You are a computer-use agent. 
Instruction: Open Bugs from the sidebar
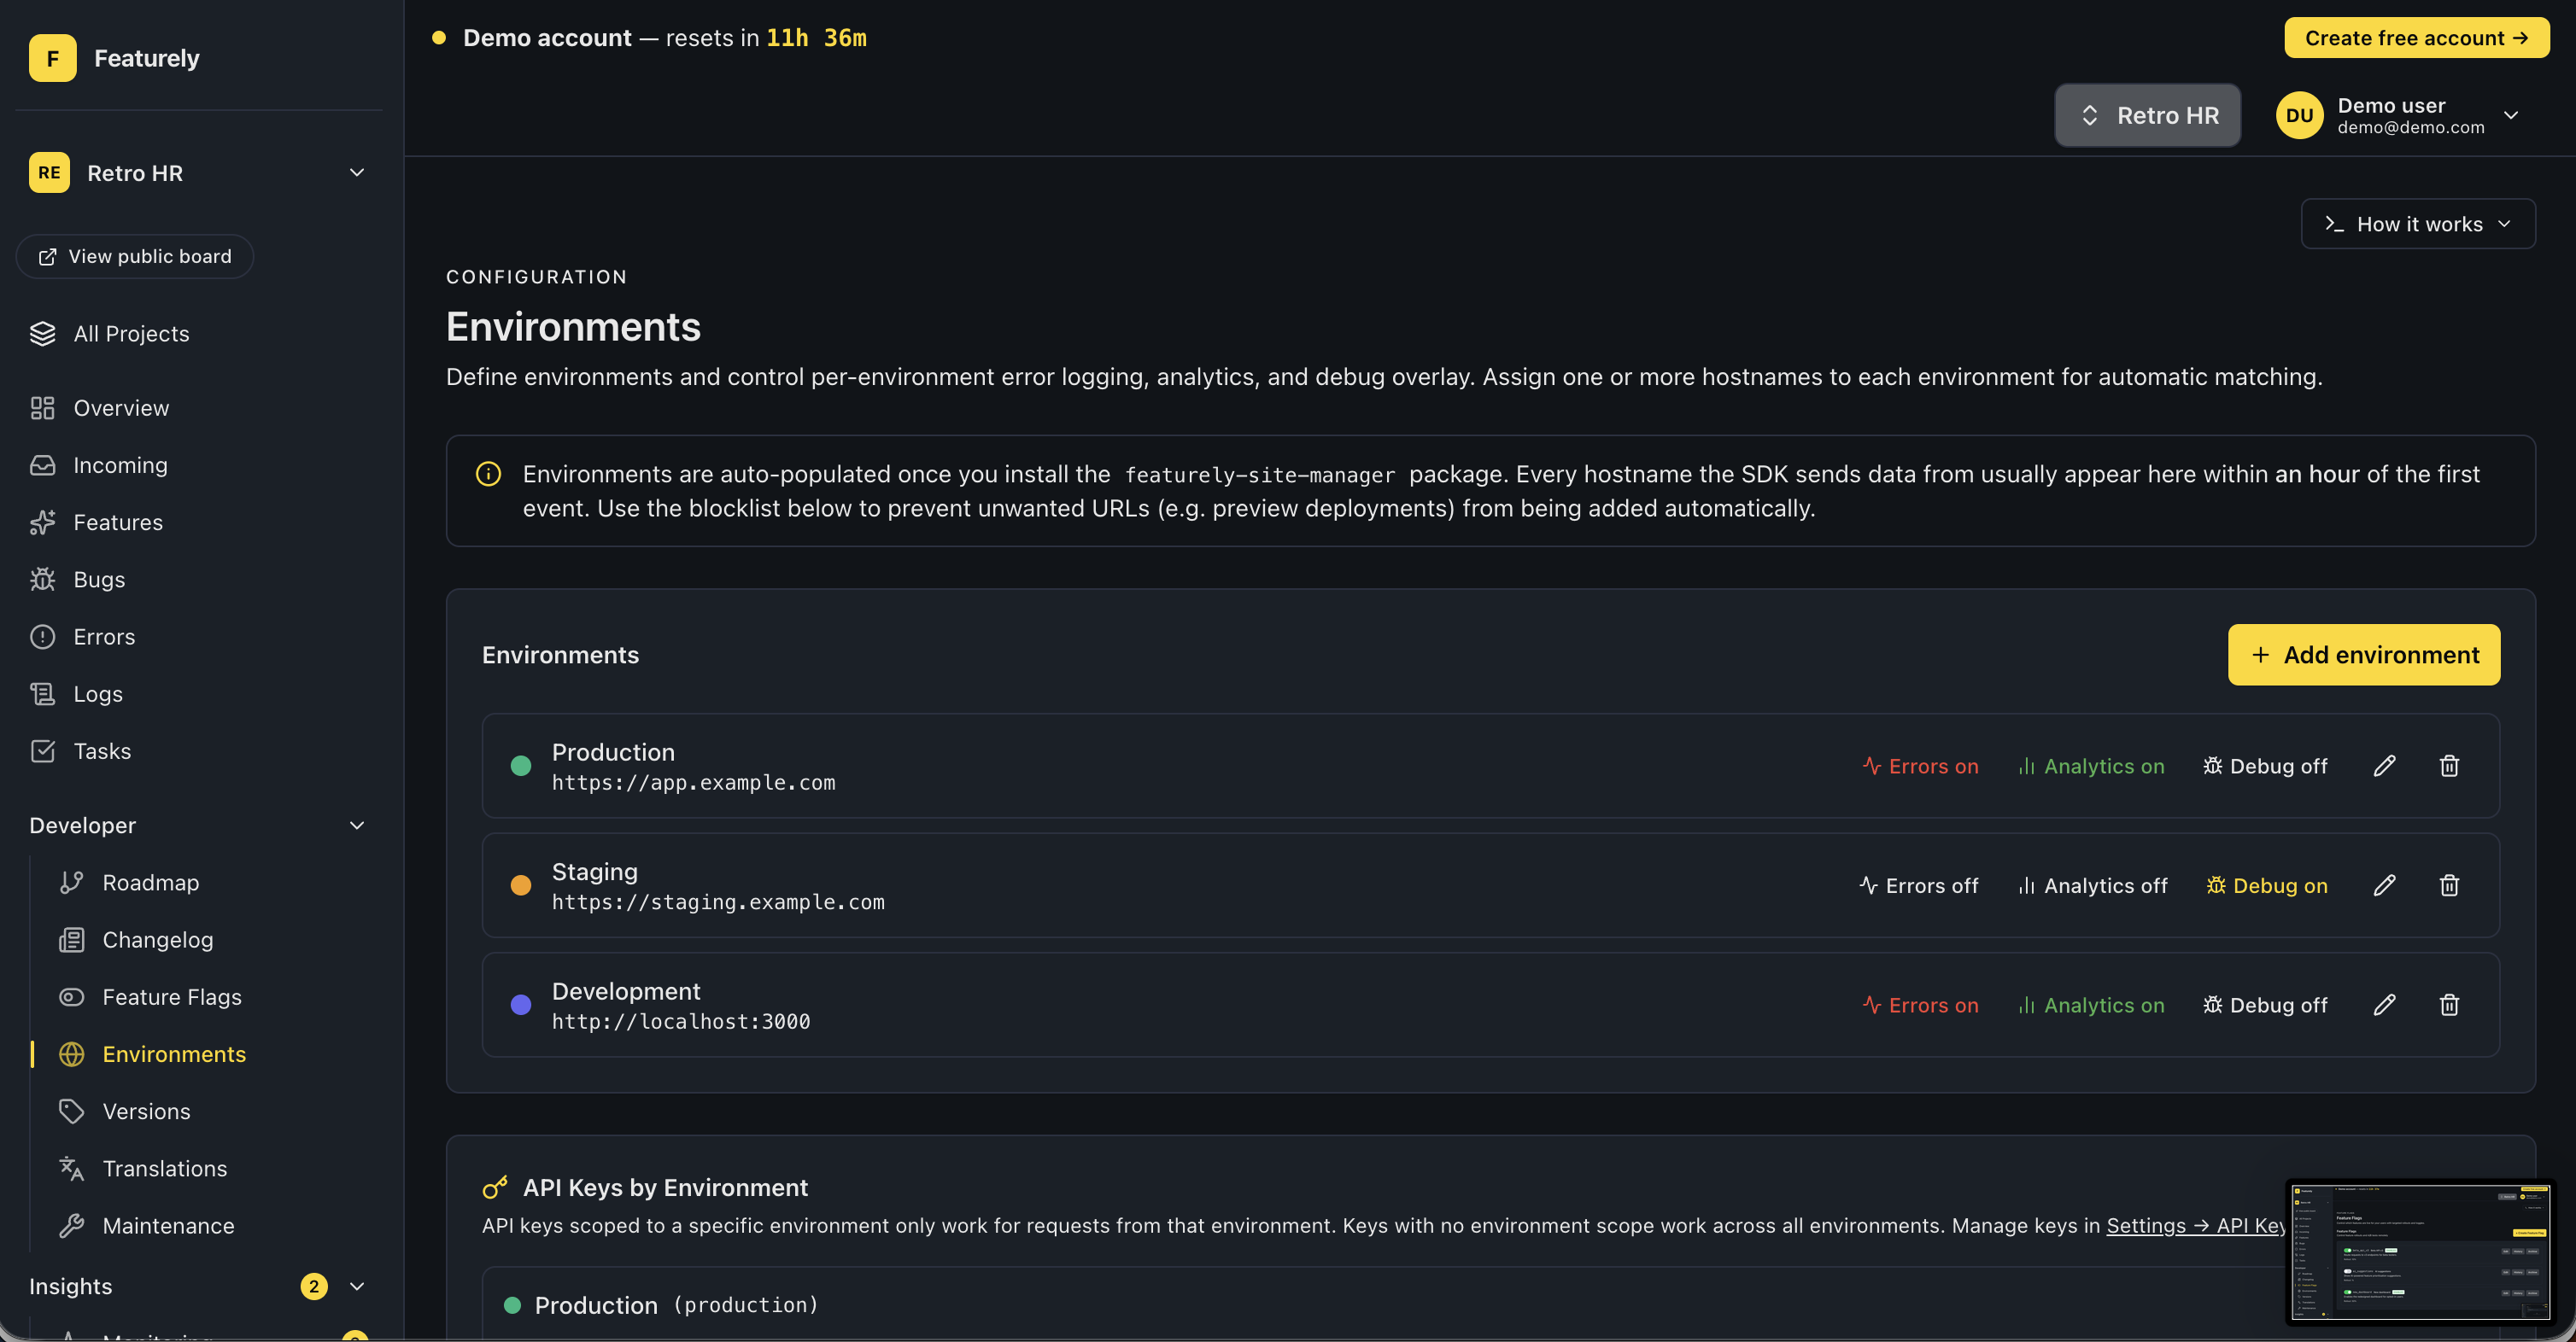(x=98, y=580)
